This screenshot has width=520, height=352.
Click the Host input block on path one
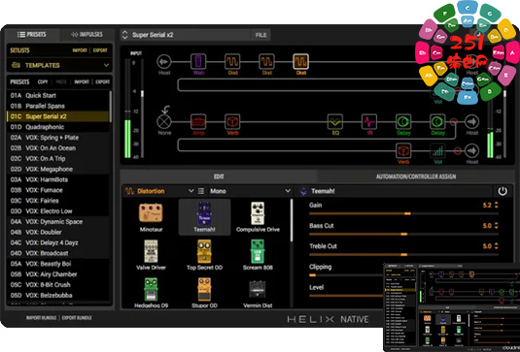coord(164,61)
